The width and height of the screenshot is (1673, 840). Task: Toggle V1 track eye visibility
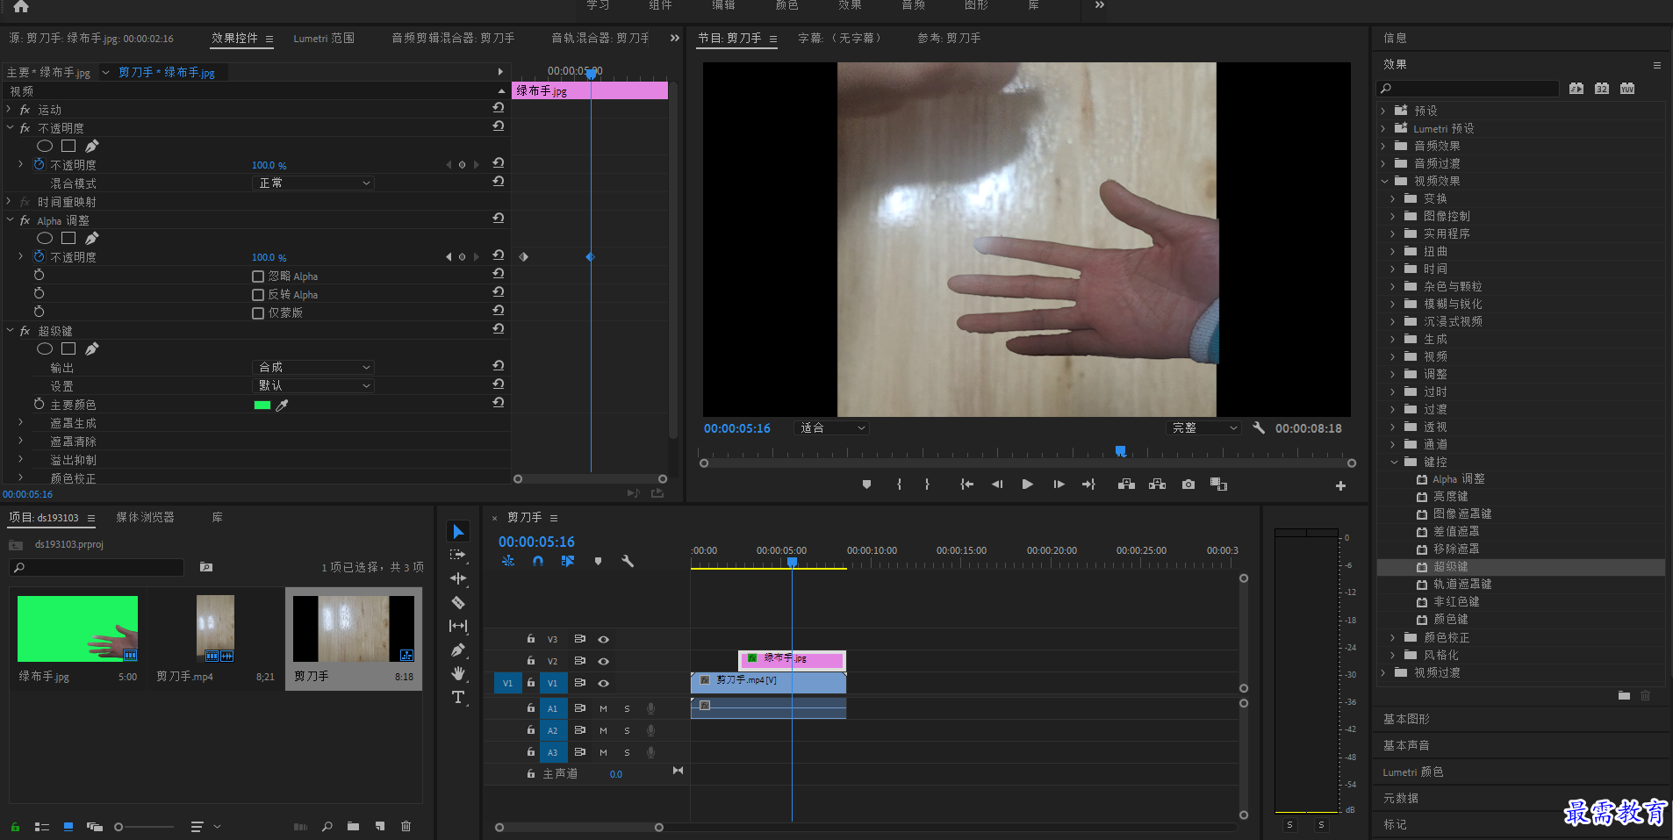(x=603, y=683)
